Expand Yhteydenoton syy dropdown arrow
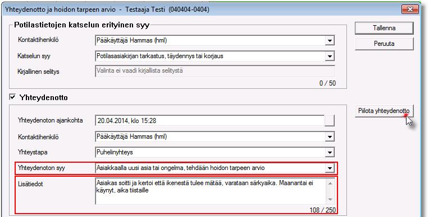The image size is (429, 217). 330,168
